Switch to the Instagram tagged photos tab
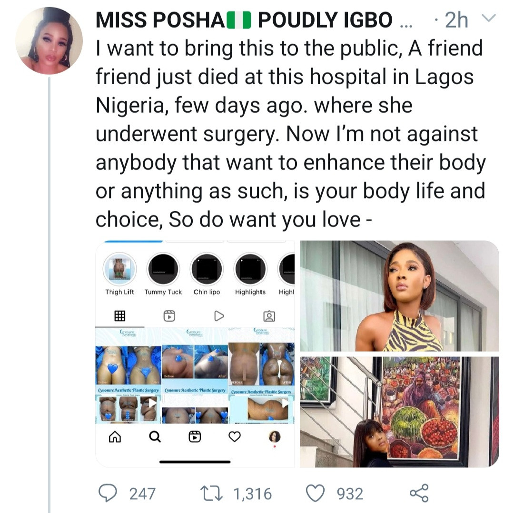Viewport: 514px width, 513px height. (x=269, y=316)
